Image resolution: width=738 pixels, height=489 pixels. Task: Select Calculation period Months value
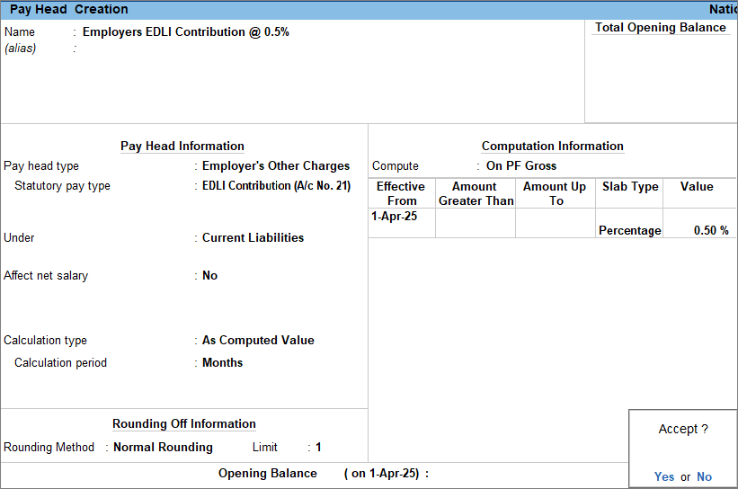coord(222,363)
